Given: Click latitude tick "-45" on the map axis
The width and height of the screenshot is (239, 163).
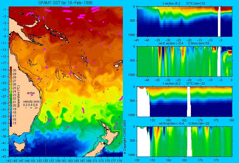Looking at the screenshot, I should coord(4,157).
